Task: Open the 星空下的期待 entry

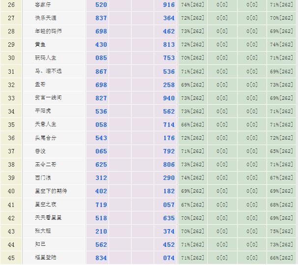Action: (50, 191)
